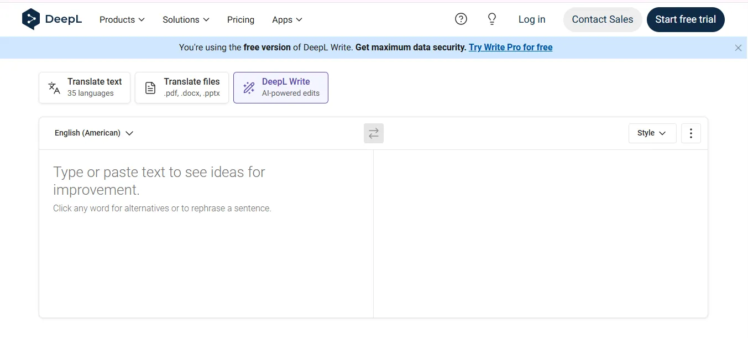Click into the text input area
This screenshot has height=338, width=748.
[206, 233]
